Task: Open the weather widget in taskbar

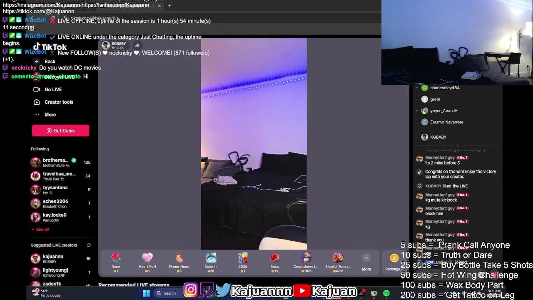Action: point(46,293)
